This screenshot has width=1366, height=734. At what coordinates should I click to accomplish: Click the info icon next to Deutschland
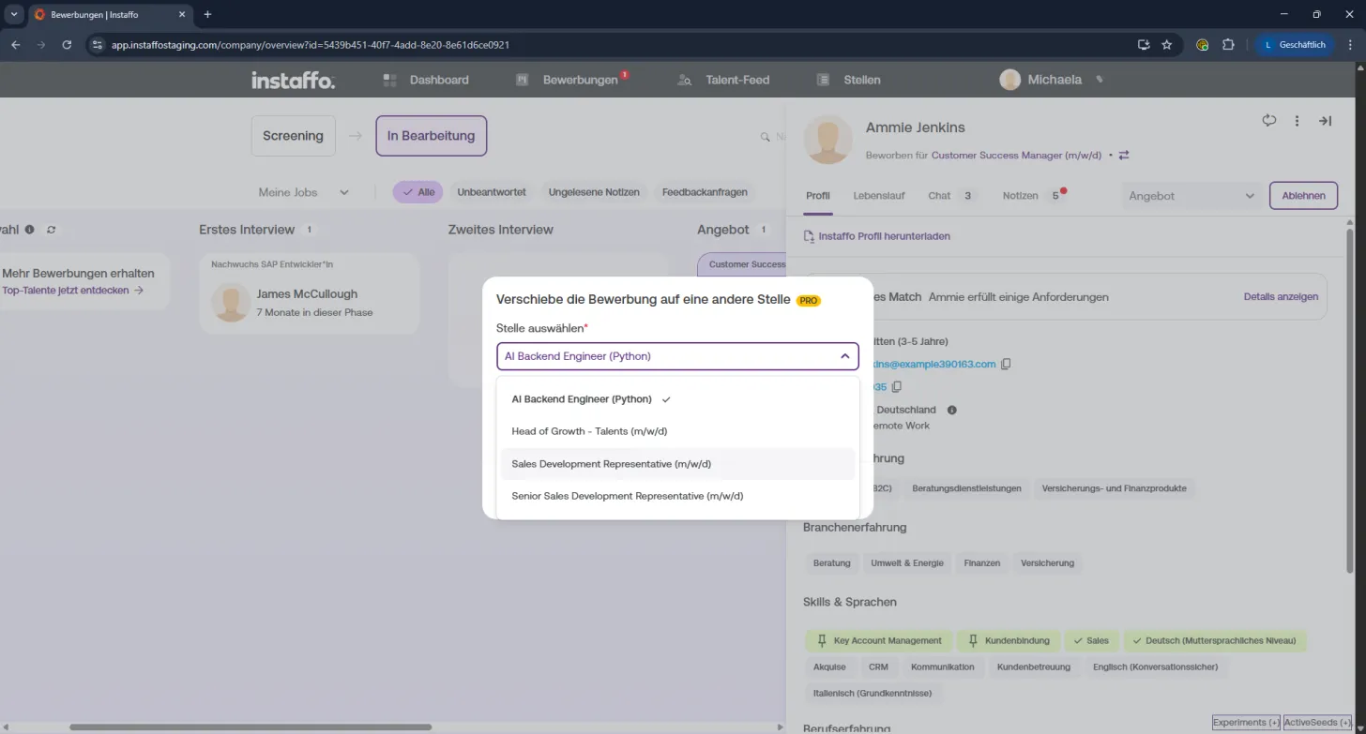tap(951, 410)
